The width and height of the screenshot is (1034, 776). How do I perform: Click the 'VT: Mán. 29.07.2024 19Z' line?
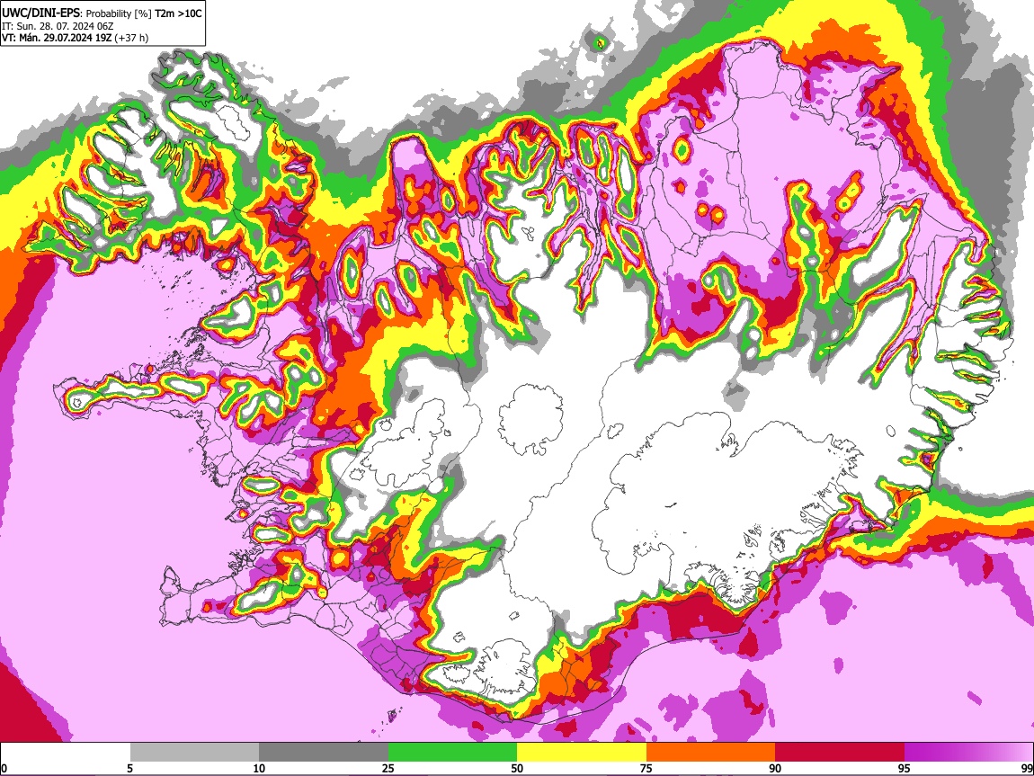(57, 38)
